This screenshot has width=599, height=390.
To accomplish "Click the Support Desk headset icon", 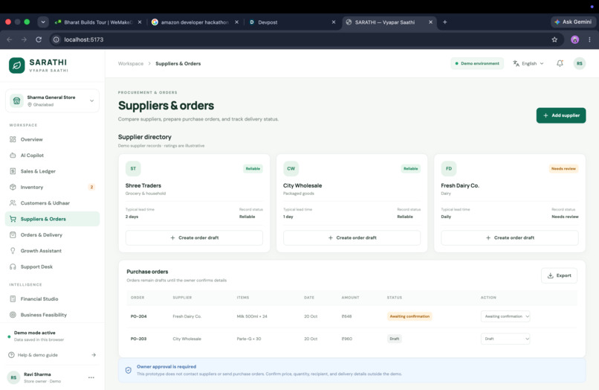I will click(x=13, y=266).
